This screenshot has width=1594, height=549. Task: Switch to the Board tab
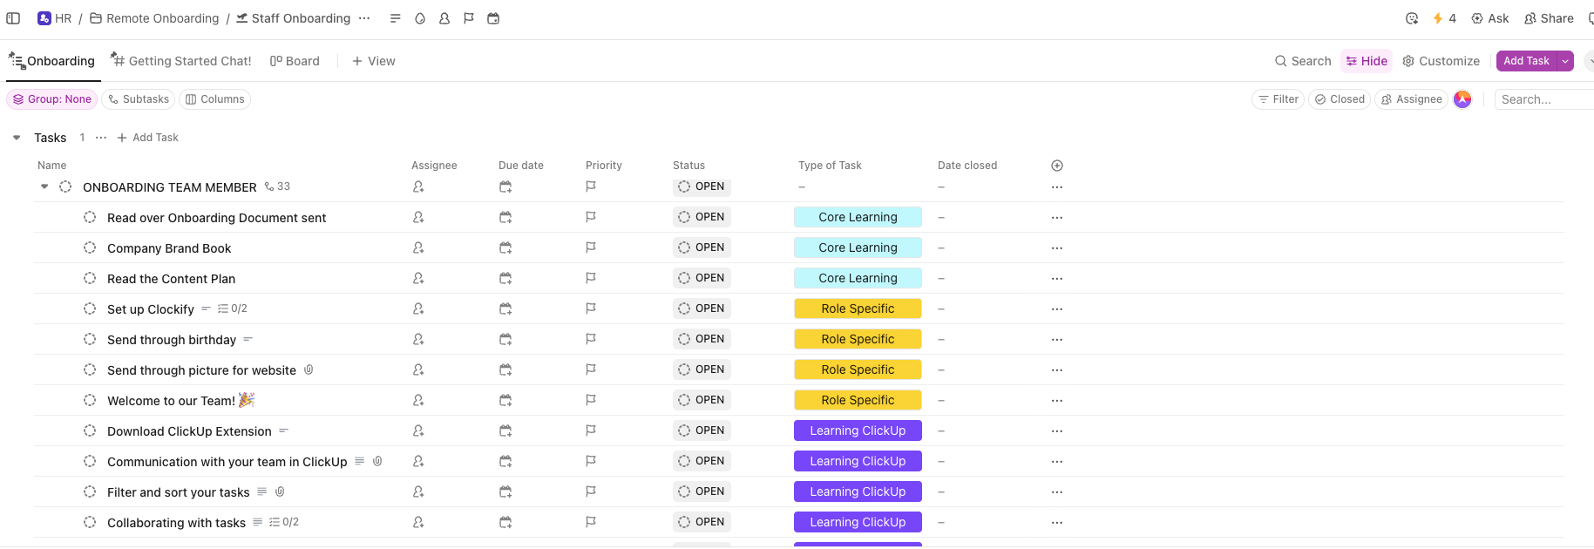click(x=295, y=61)
